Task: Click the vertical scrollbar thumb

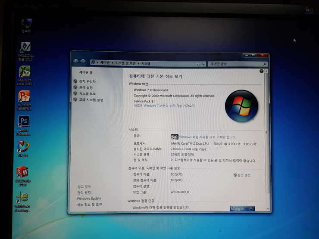Action: (267, 133)
